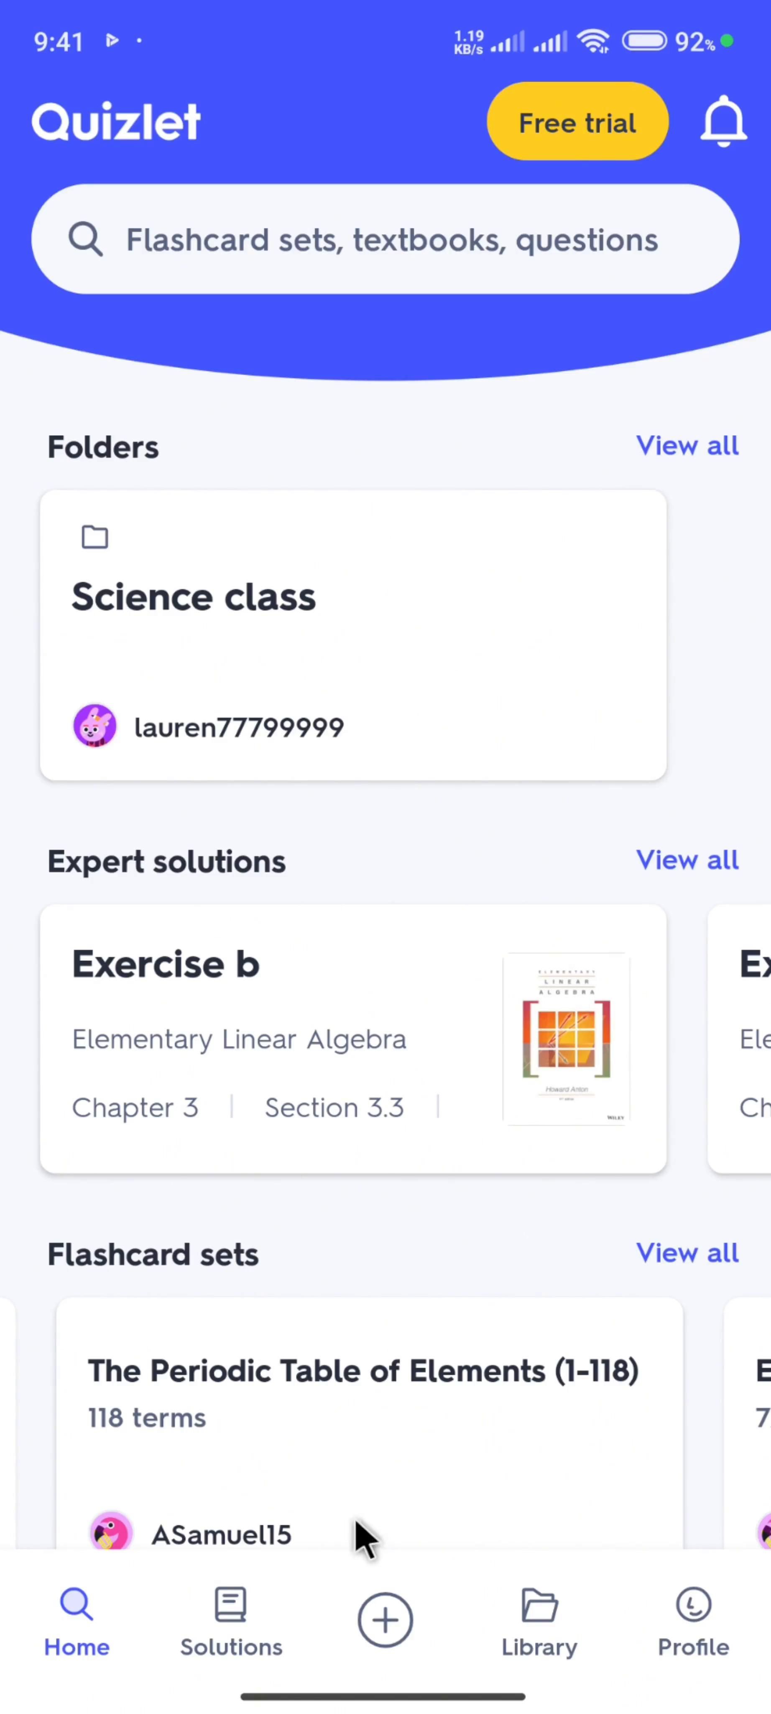
Task: Open the Science class folder title
Action: point(194,597)
